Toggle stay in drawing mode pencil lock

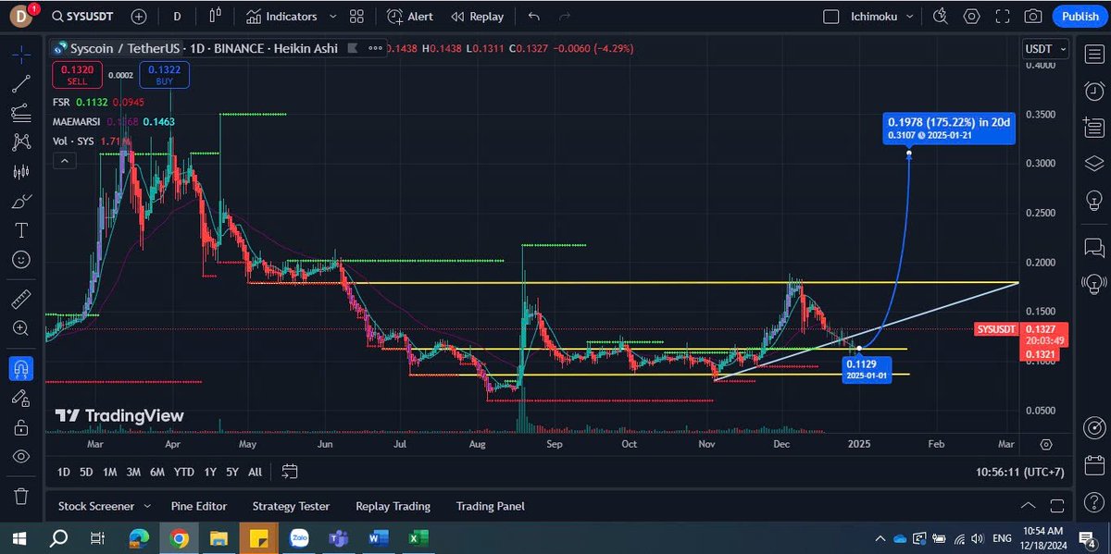coord(21,398)
